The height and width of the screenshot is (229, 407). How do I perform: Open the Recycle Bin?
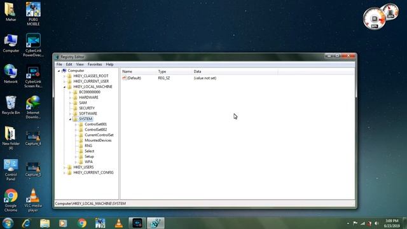[x=11, y=105]
